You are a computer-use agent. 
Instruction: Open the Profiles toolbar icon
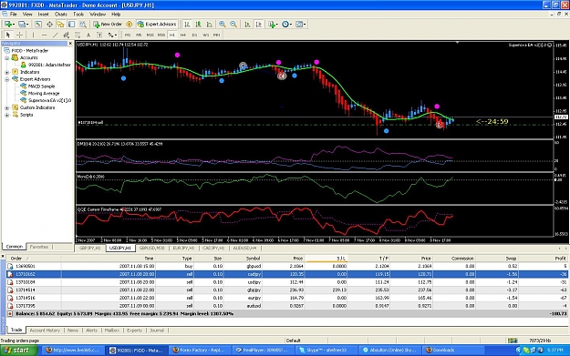click(22, 24)
